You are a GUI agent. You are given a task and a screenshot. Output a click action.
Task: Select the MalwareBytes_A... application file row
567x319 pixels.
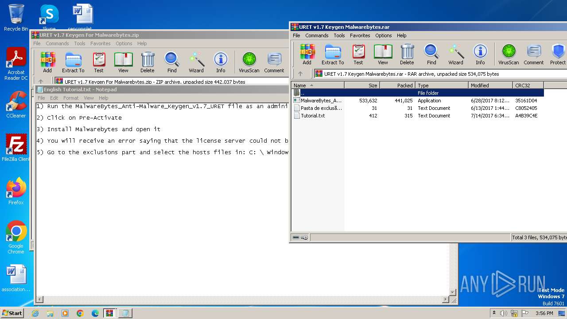418,101
